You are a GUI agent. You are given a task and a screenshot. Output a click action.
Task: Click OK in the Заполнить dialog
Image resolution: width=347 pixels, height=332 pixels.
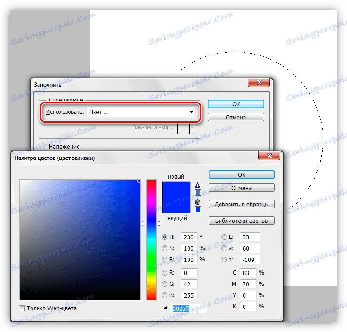click(236, 104)
